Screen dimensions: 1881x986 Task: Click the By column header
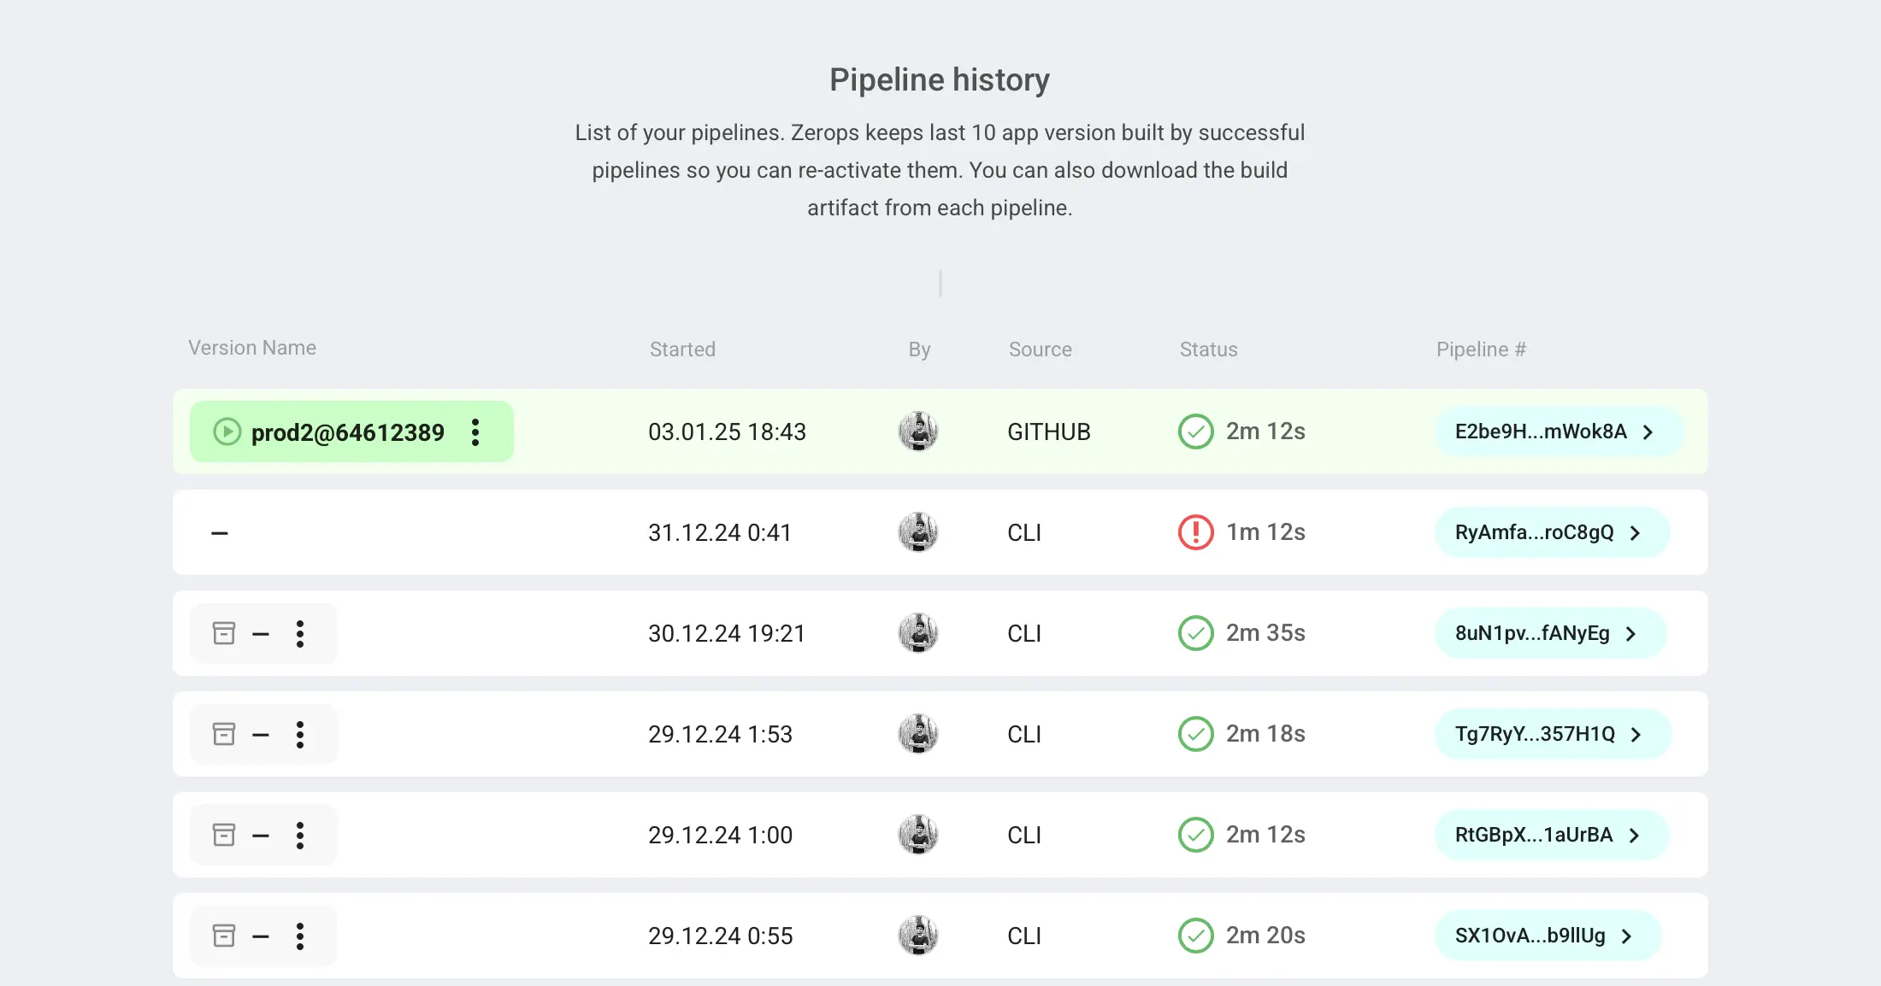[919, 349]
